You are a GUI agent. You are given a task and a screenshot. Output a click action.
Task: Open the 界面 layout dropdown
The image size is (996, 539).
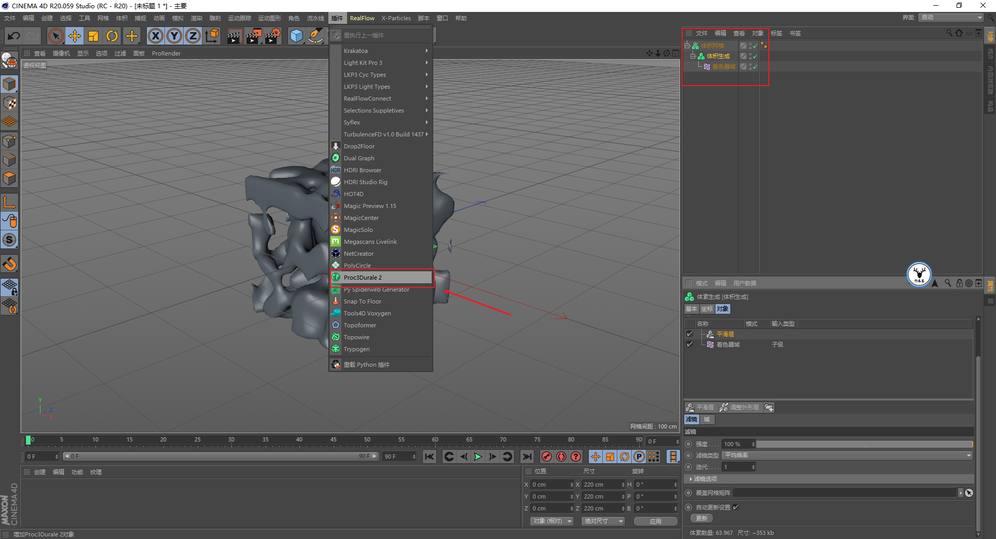951,18
